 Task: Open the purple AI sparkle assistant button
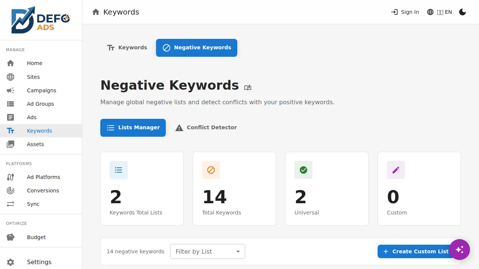(x=460, y=250)
